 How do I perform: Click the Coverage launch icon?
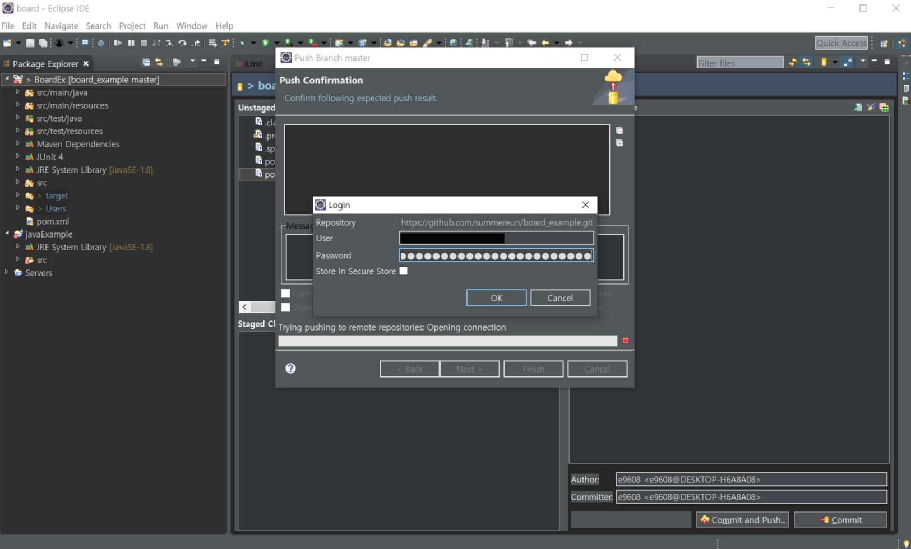click(289, 43)
